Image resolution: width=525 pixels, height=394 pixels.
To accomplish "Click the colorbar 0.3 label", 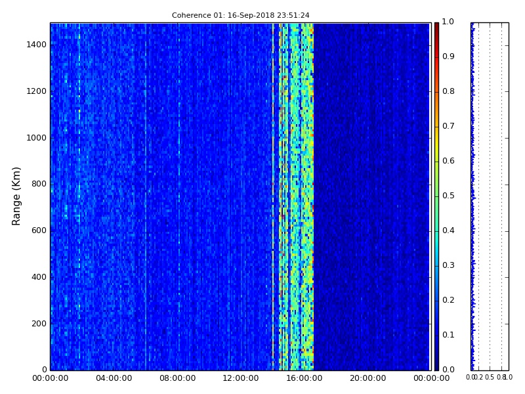I will pos(448,265).
